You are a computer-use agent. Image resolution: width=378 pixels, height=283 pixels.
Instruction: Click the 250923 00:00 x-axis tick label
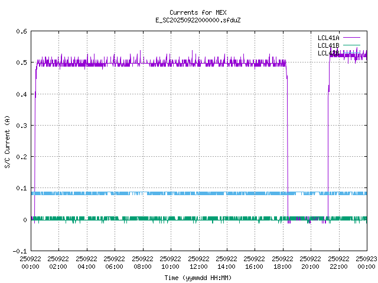[366, 262]
